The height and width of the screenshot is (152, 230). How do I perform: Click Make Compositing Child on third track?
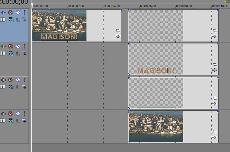(x=25, y=87)
